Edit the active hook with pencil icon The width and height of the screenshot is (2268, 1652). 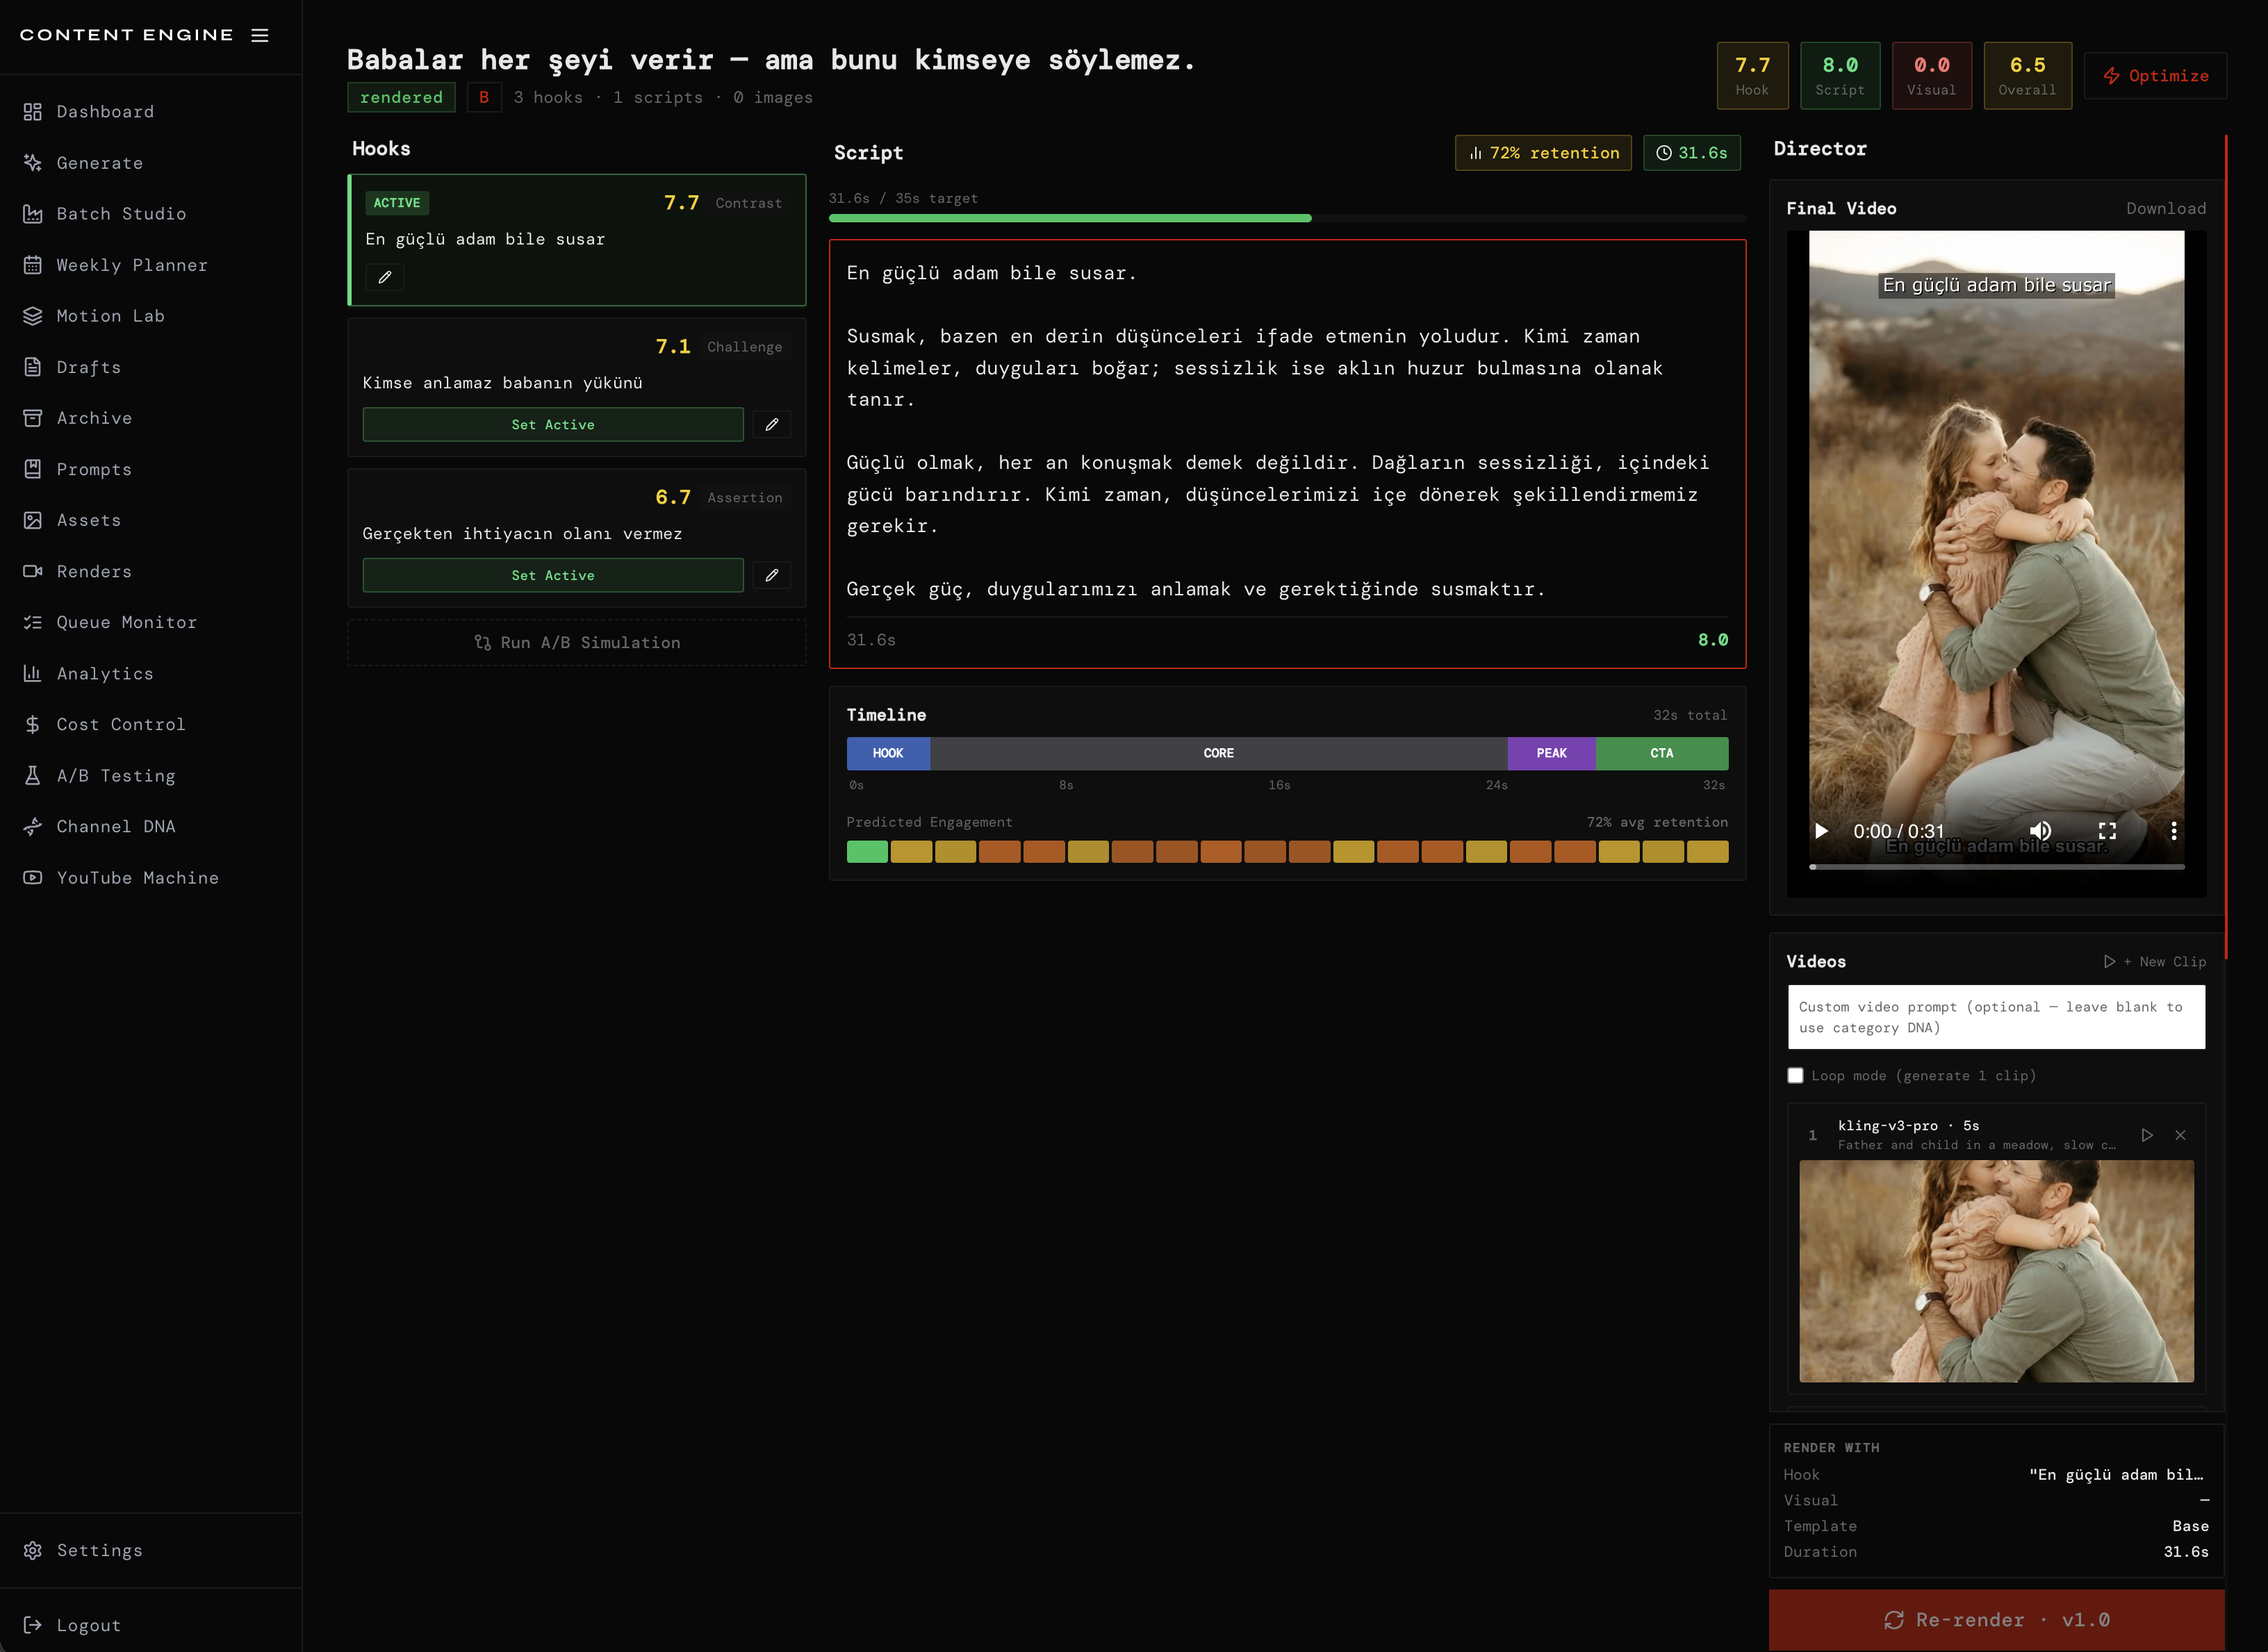point(385,277)
